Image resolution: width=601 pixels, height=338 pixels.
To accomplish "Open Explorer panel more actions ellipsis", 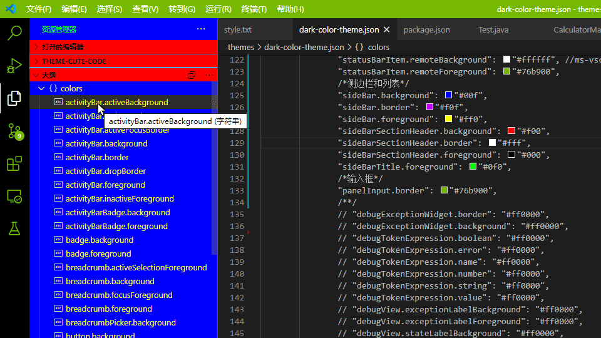I will click(201, 29).
